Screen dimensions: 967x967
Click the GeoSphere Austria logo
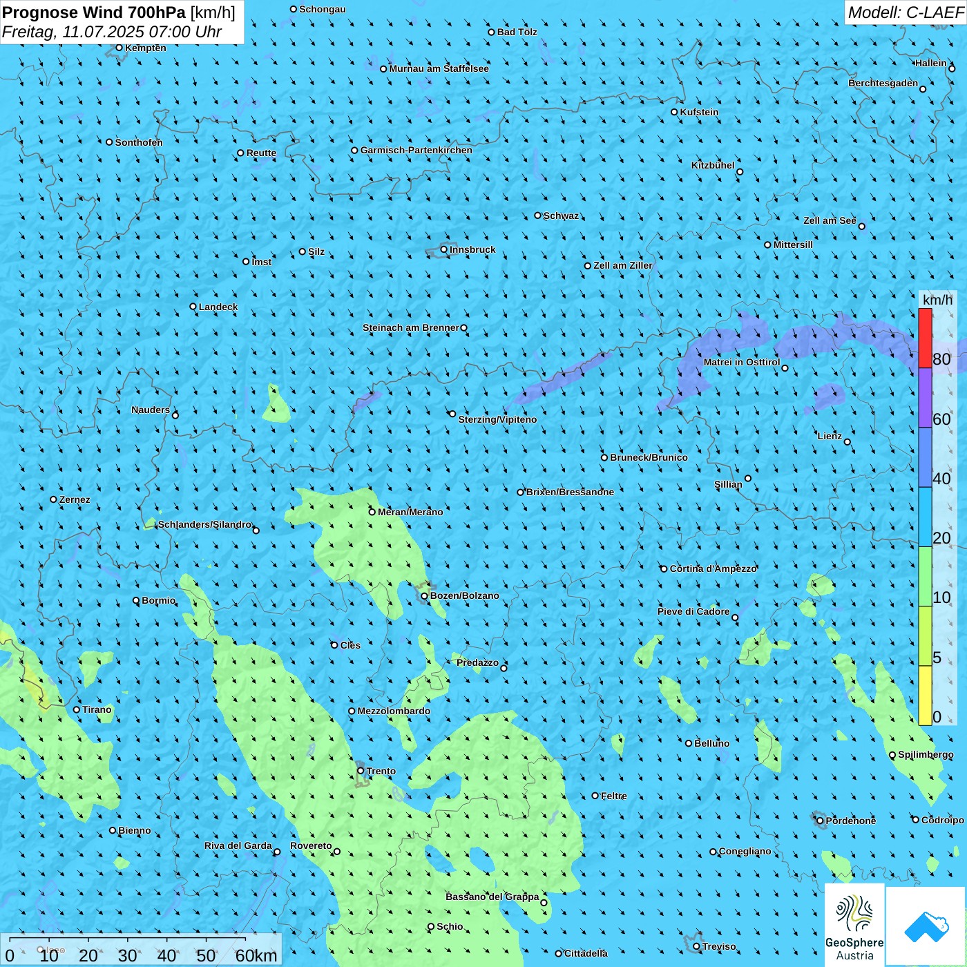854,925
